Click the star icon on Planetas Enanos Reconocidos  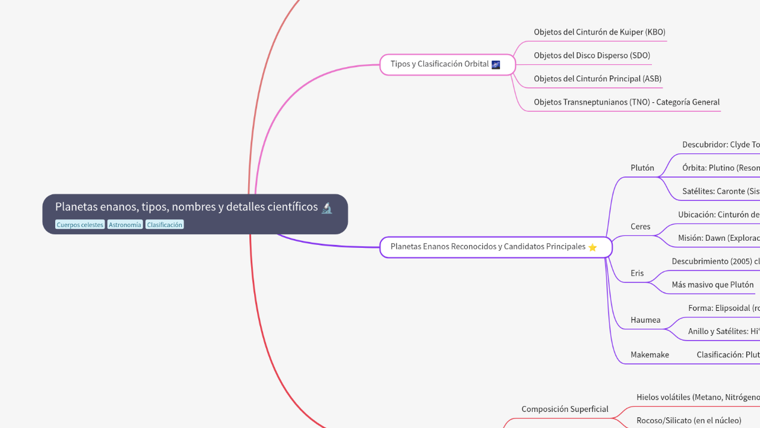[592, 247]
